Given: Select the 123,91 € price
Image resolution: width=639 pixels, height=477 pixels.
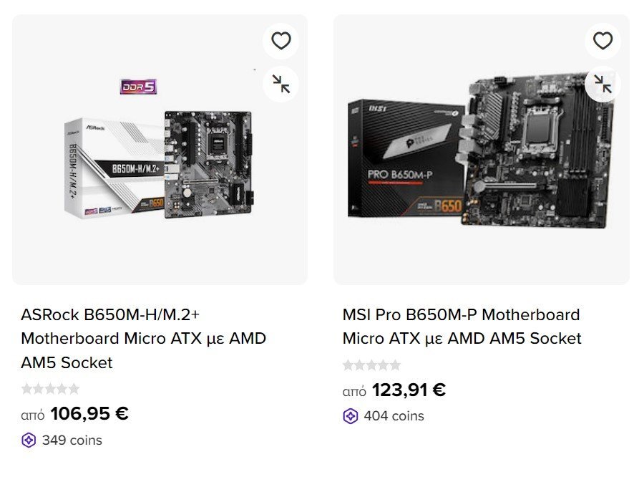Looking at the screenshot, I should (x=409, y=390).
